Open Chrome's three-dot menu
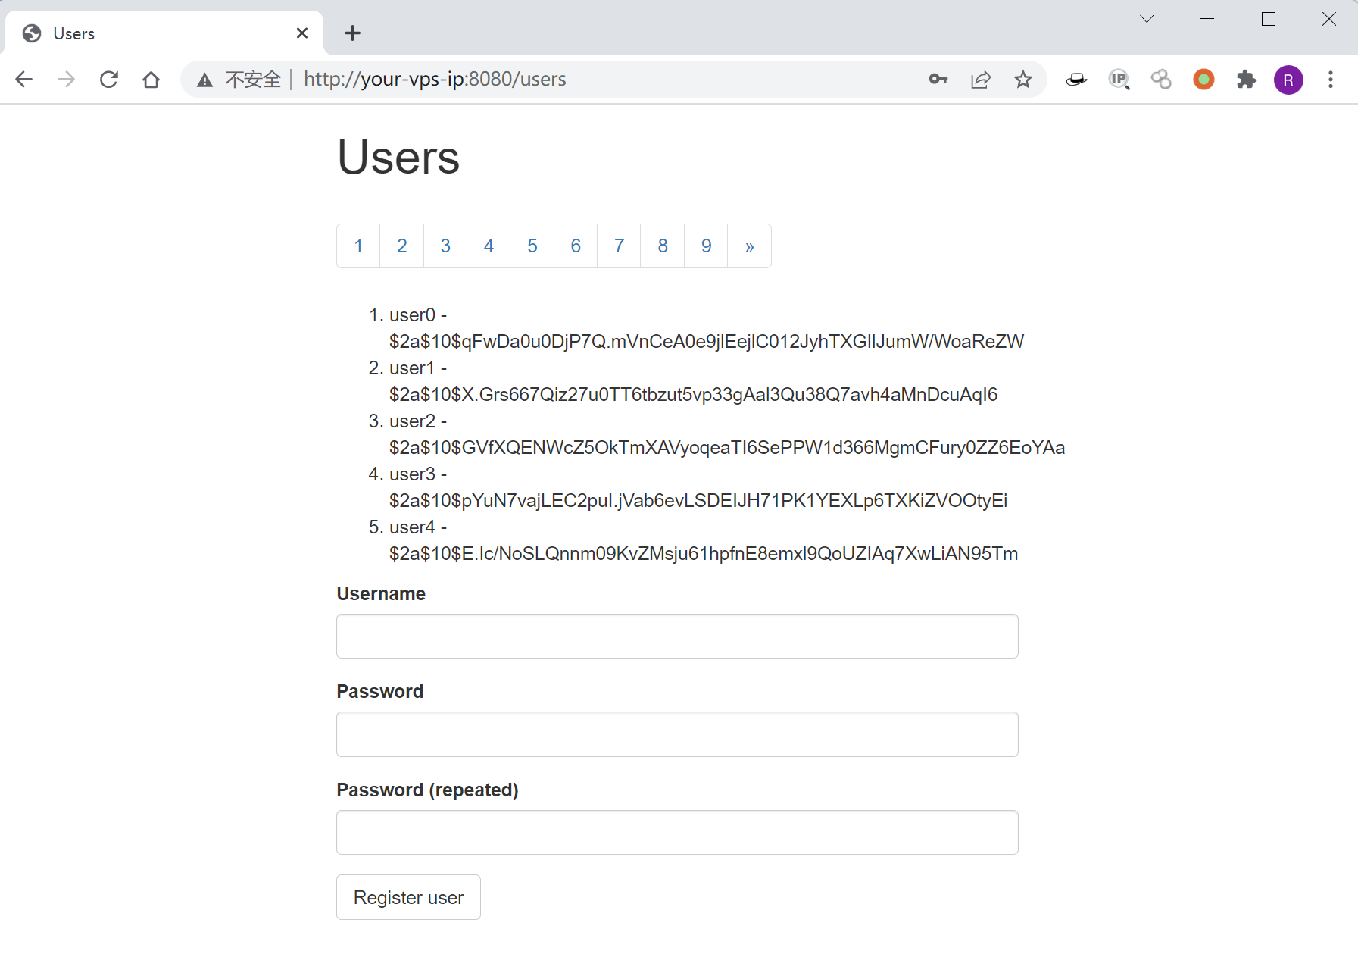 (1331, 80)
